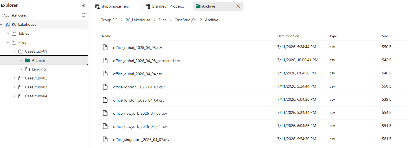This screenshot has width=408, height=148.
Task: Collapse the Explorer pane with double-chevron icon
Action: (84, 5)
